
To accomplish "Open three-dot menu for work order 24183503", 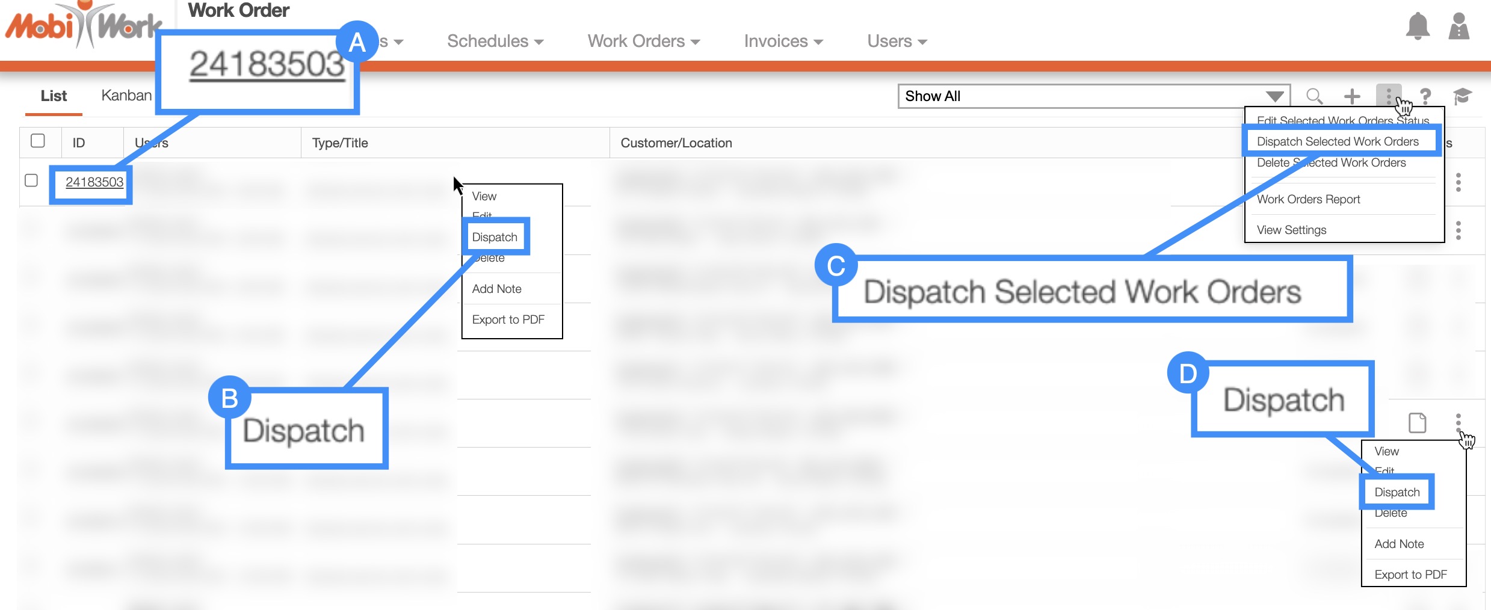I will point(1458,182).
